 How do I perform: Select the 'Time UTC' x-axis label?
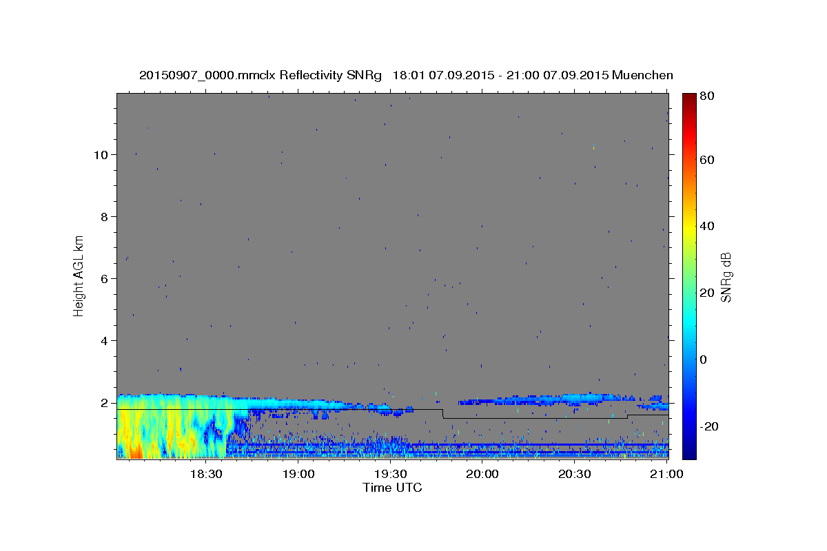[392, 488]
